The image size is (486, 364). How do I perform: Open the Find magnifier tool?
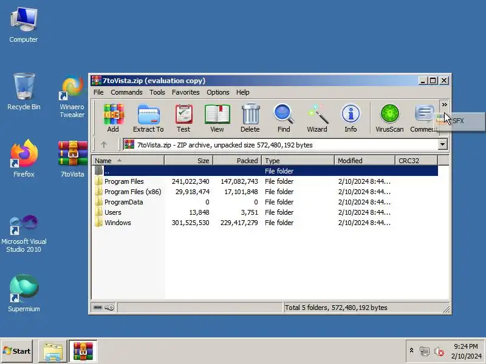tap(284, 118)
